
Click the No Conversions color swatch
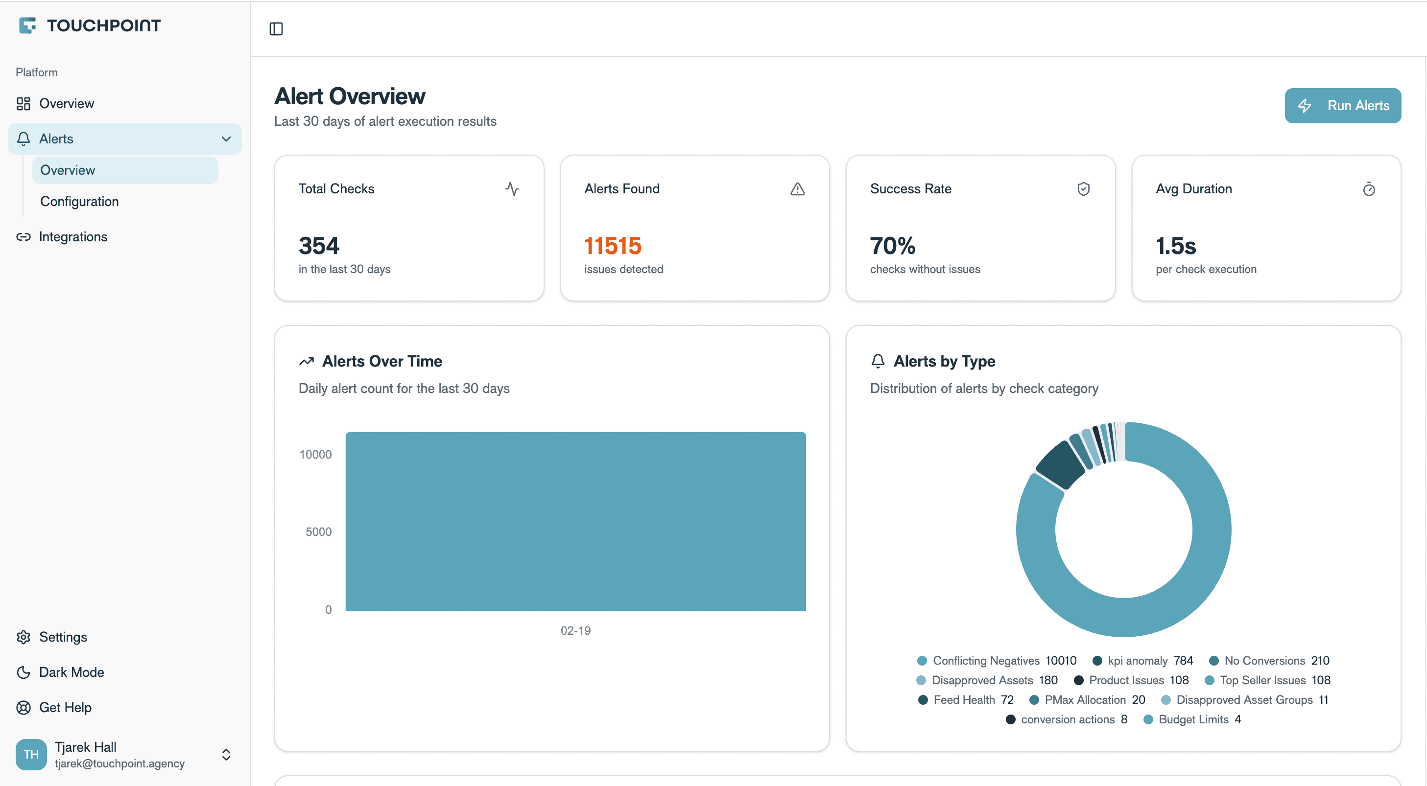pyautogui.click(x=1213, y=660)
